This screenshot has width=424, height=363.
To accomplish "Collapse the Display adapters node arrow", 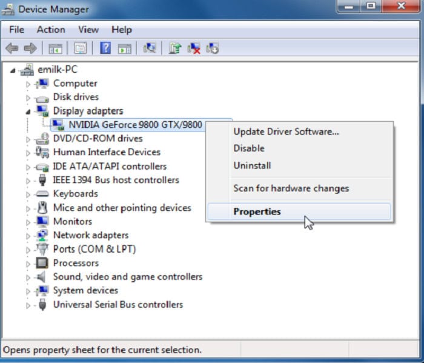I will (x=28, y=112).
